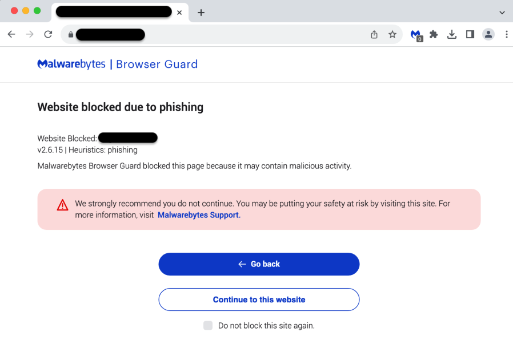This screenshot has height=340, width=513.
Task: Check 'Do not block this site again'
Action: 208,325
